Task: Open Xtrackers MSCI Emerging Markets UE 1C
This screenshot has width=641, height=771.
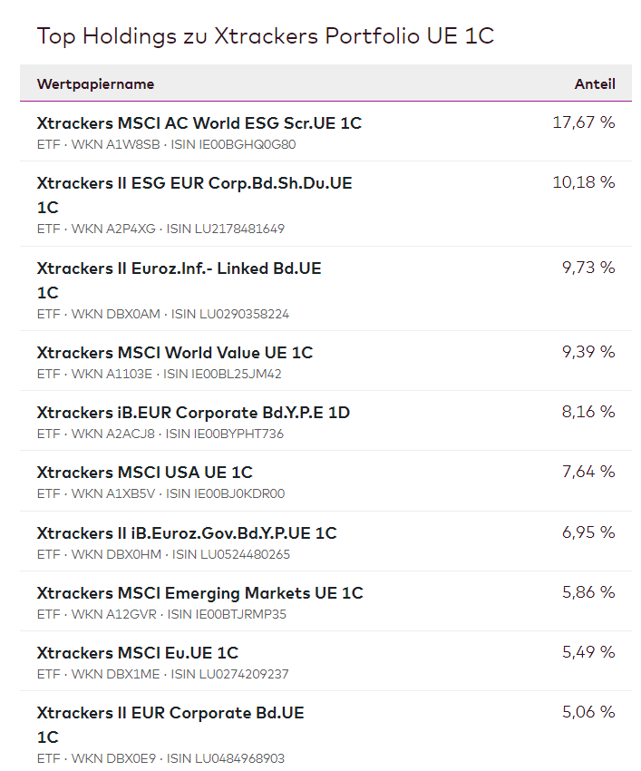Action: pos(199,593)
